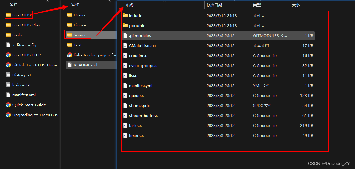355x169 pixels.
Task: Click the Upgrading-to-FreeRTOS shortcut icon
Action: click(x=8, y=115)
